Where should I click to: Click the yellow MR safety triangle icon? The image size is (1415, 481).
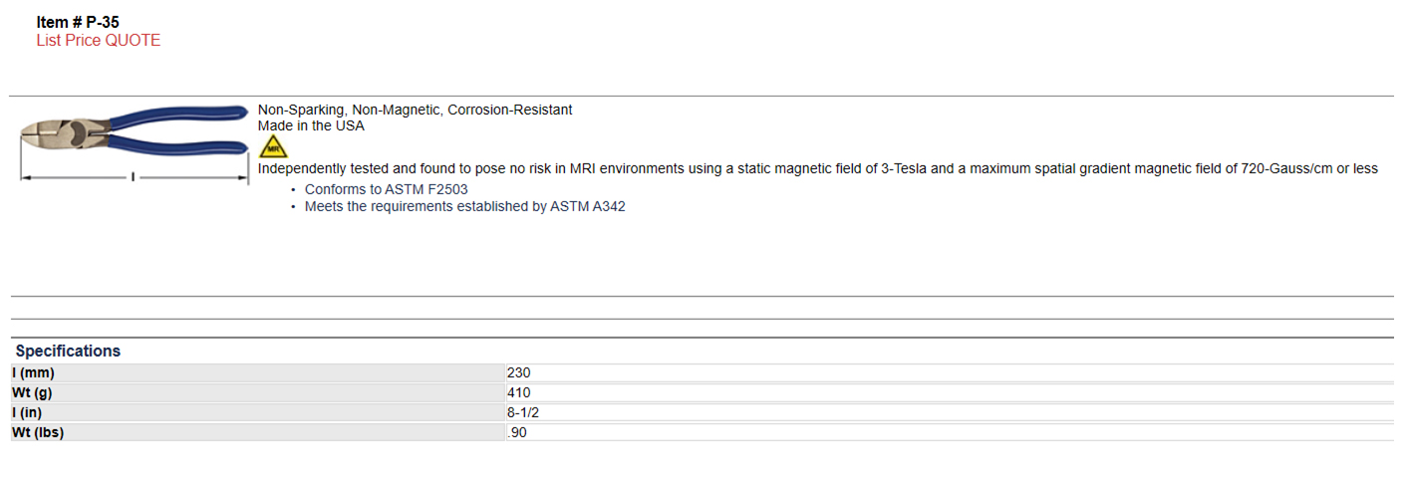tap(272, 146)
